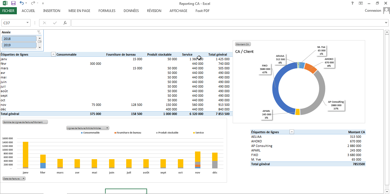Viewport: 390px width, 194px height.
Task: Open the Insert Function fx dialog
Action: click(65, 23)
